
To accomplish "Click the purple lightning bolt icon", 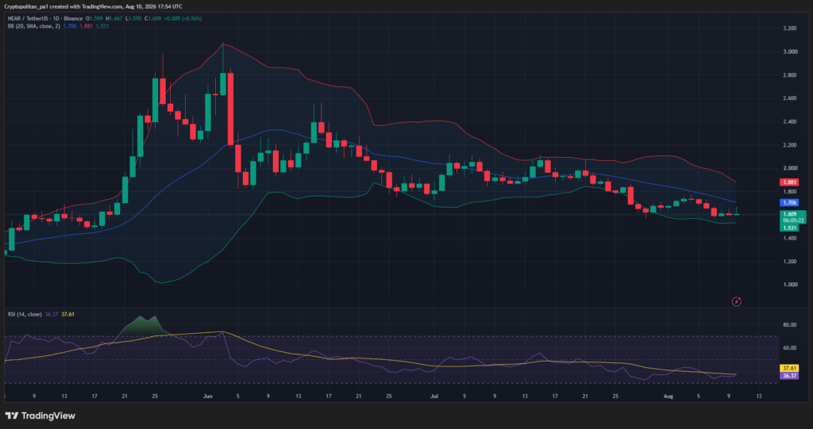I will (x=736, y=301).
